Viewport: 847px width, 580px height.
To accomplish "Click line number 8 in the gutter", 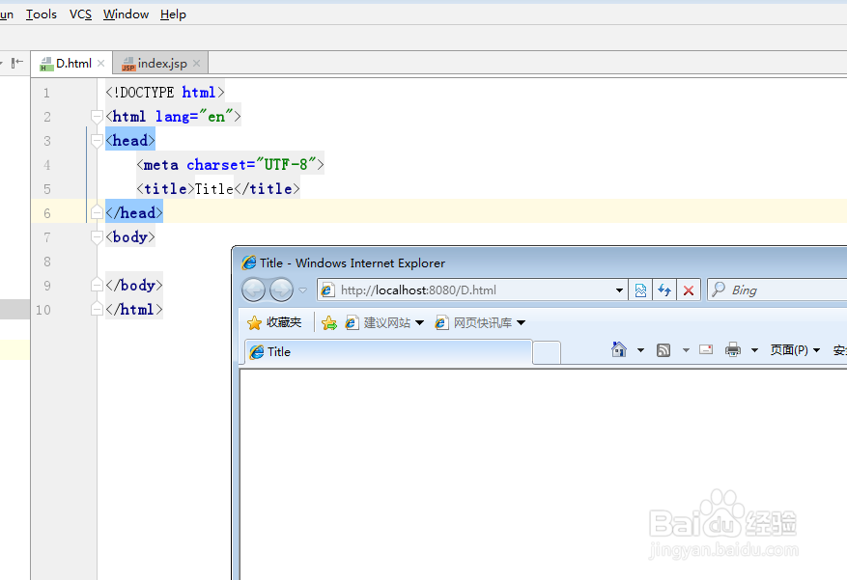I will coord(47,262).
